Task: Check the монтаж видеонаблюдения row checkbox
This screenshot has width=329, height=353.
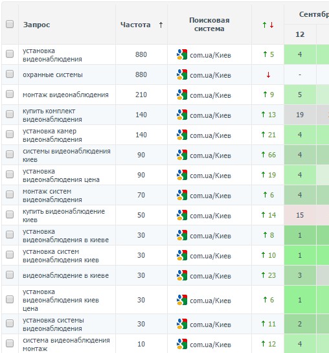Action: point(10,94)
